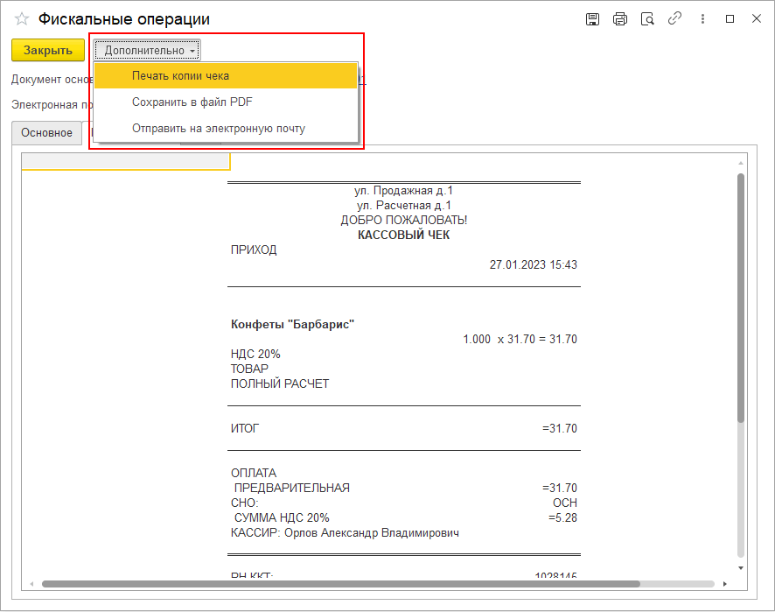Click the ИТОГ label

[245, 428]
